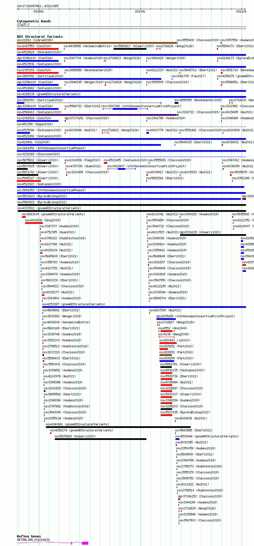Image resolution: width=254 pixels, height=546 pixels.
Task: Open nsv4253397 (gnomADStructuralVariants) variant
Action: pos(74,304)
